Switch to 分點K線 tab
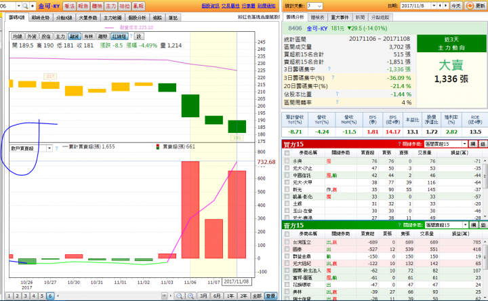This screenshot has width=488, height=301. (64, 18)
